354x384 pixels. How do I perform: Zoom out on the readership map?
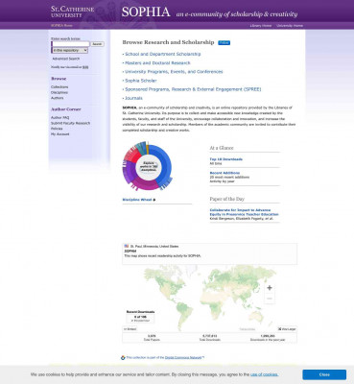pos(270,299)
